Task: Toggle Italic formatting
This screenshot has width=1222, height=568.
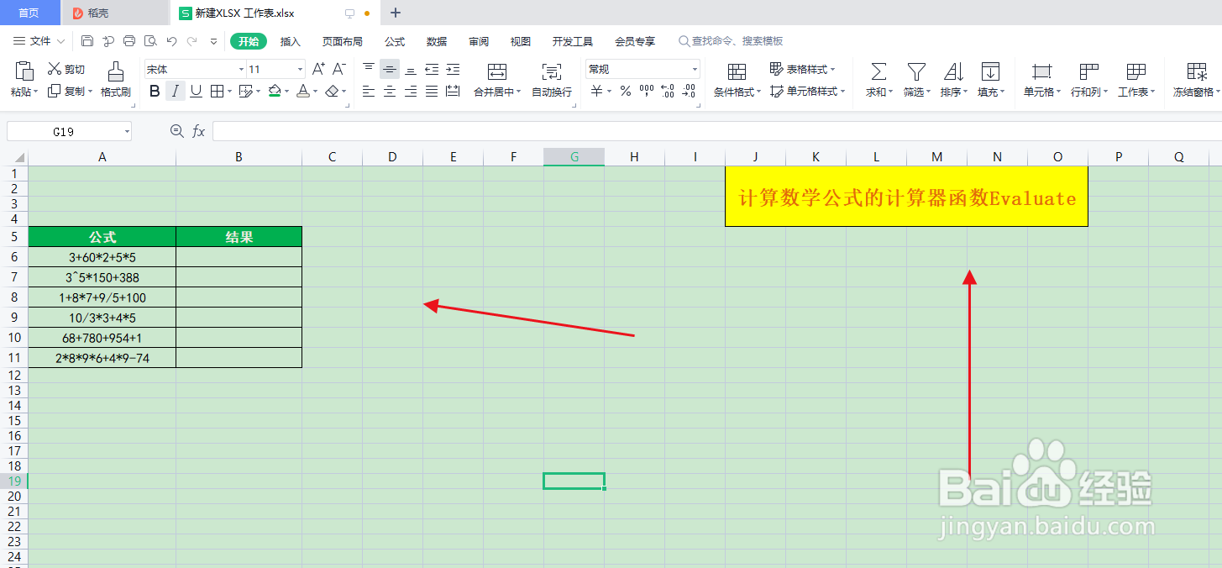Action: (x=176, y=92)
